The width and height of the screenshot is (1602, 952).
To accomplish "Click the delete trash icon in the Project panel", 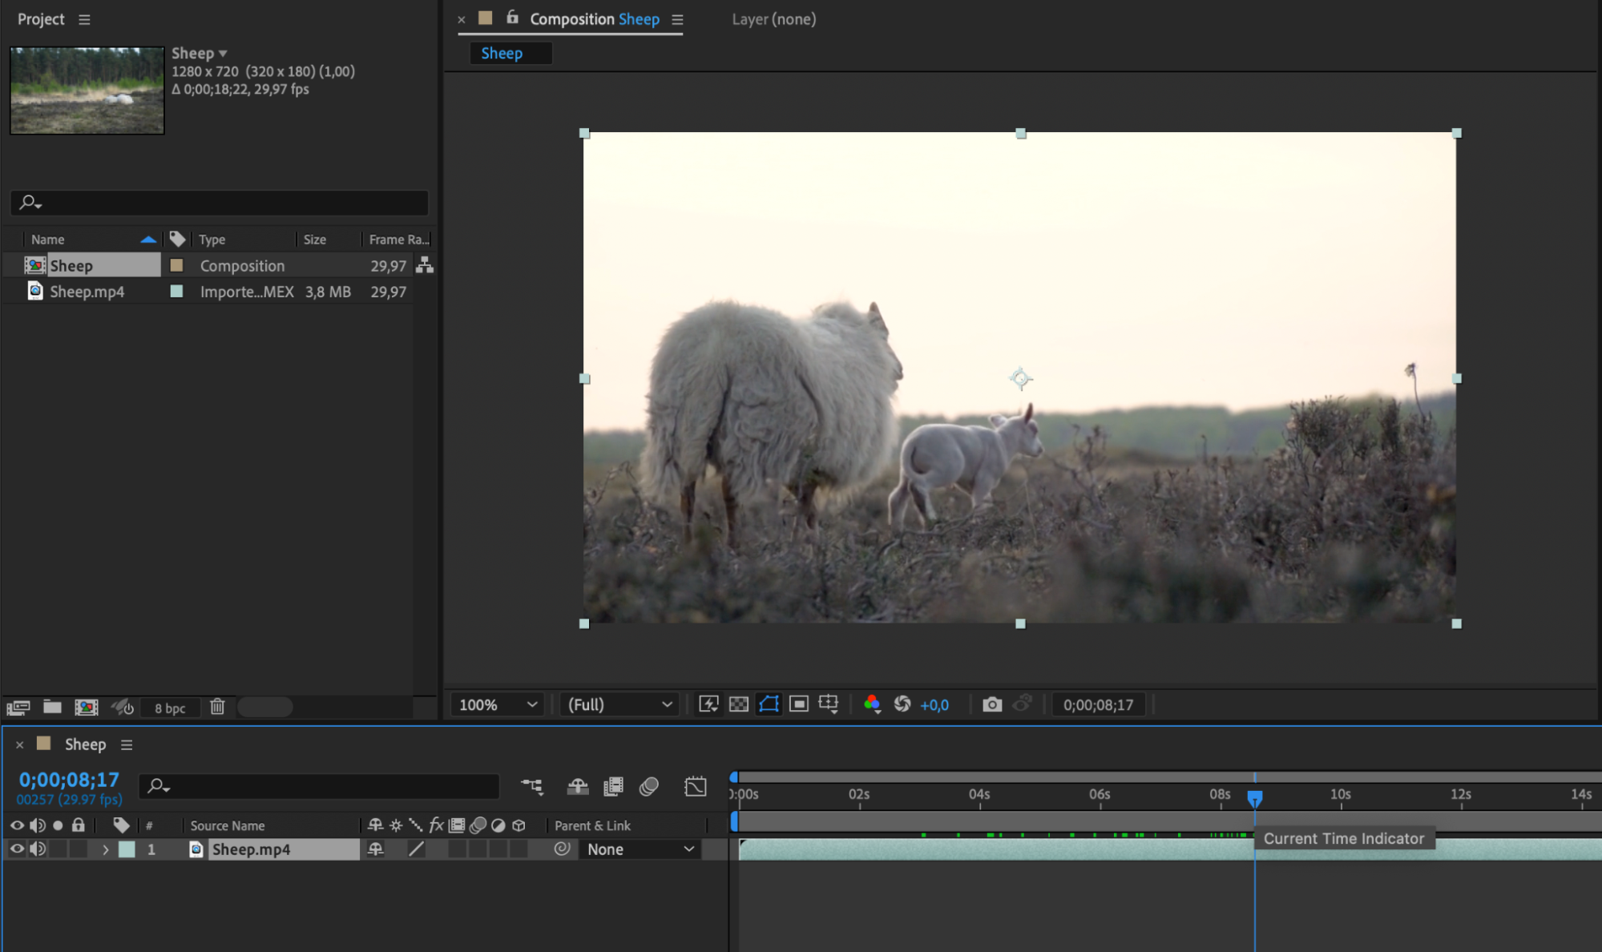I will 217,707.
